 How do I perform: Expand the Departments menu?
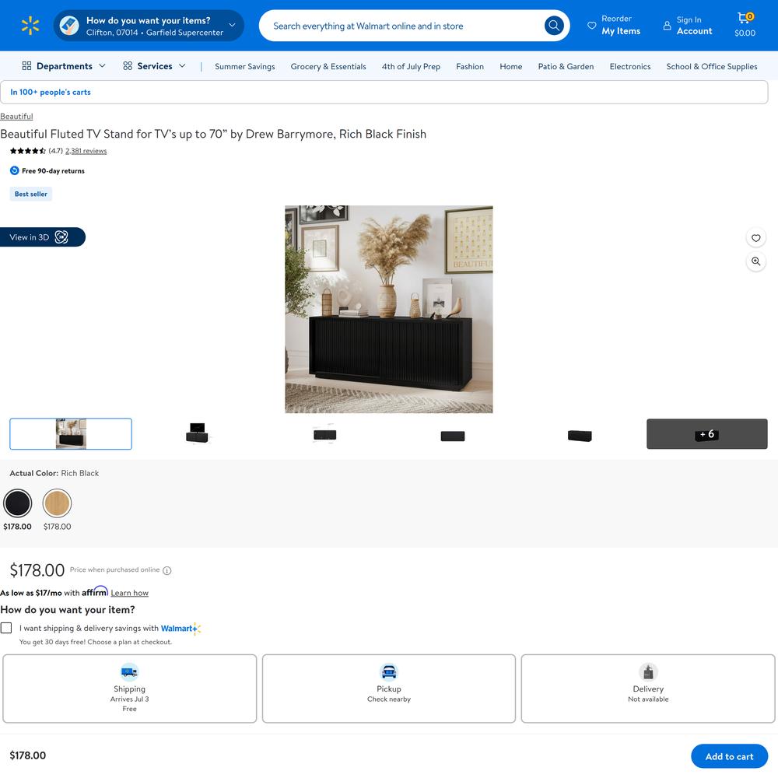click(64, 66)
